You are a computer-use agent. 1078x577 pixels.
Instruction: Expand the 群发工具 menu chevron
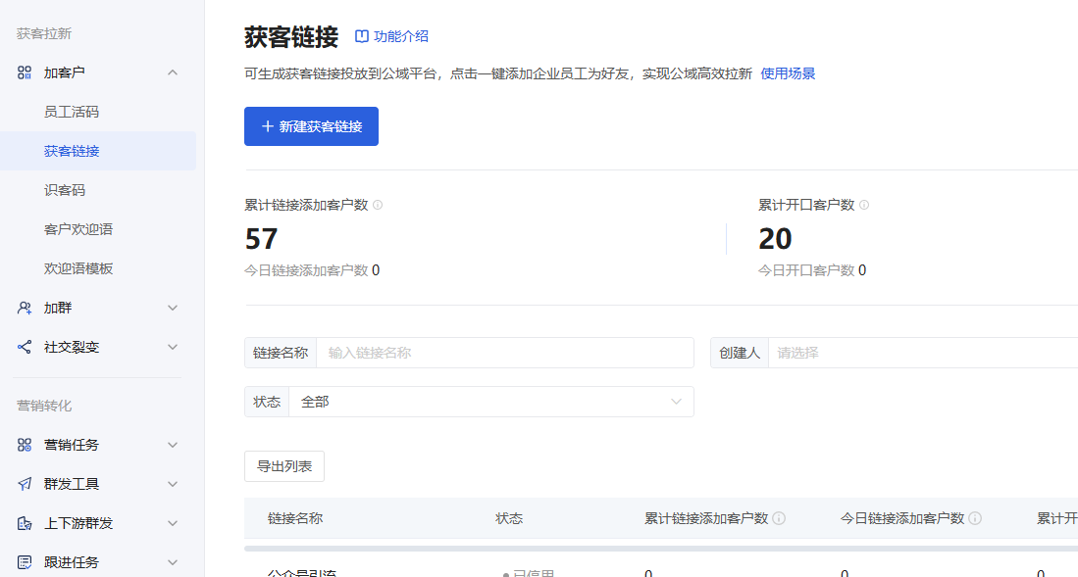pyautogui.click(x=173, y=484)
